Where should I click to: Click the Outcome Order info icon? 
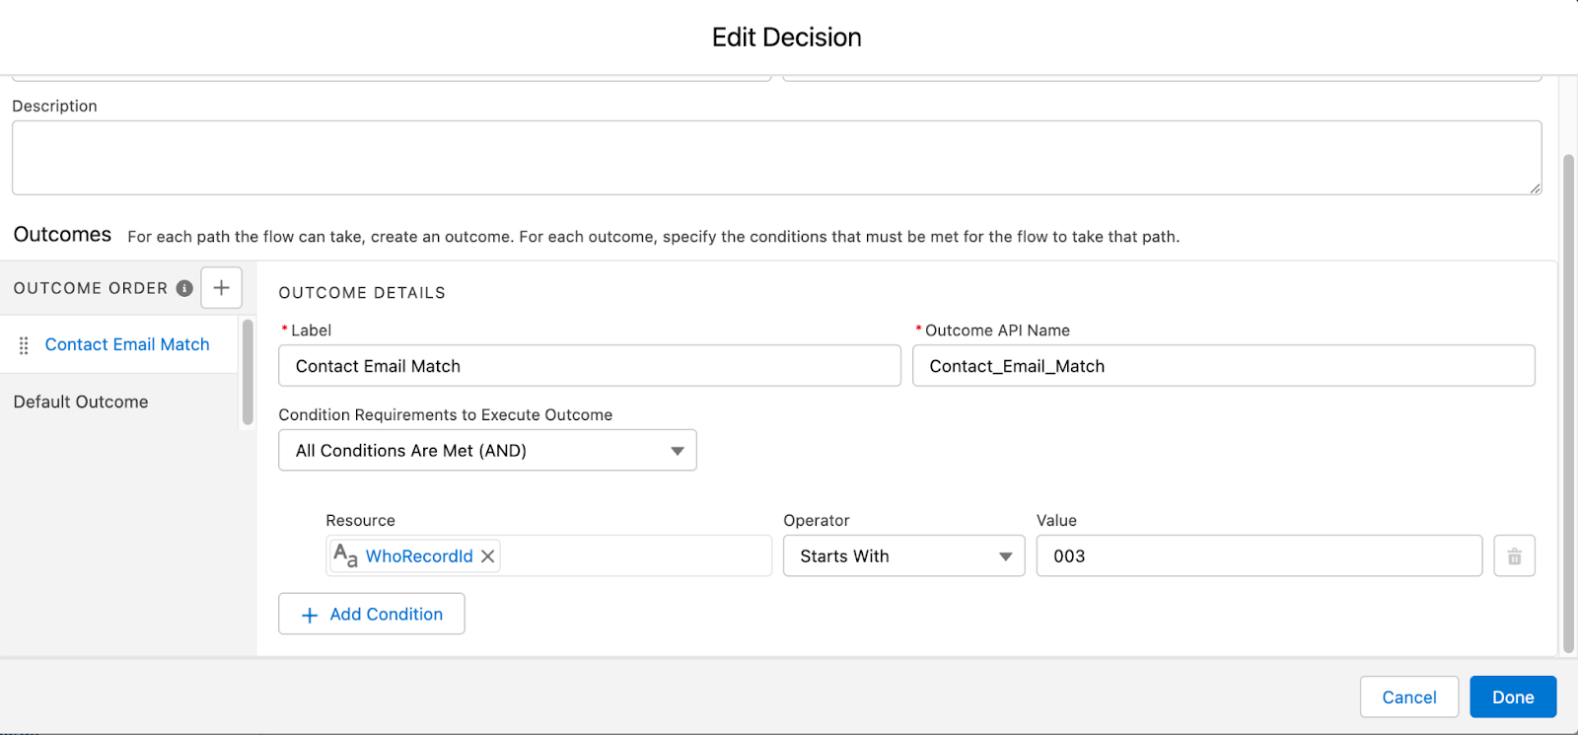184,288
